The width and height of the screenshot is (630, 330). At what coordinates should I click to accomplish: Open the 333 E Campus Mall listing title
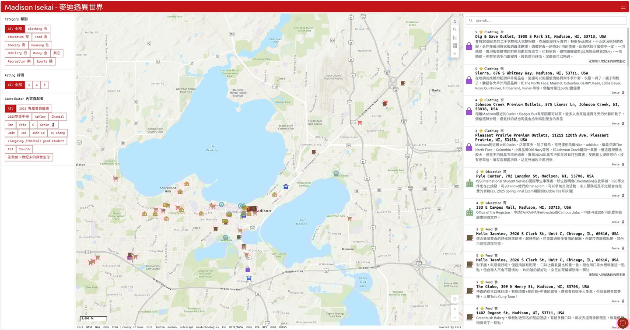[523, 207]
